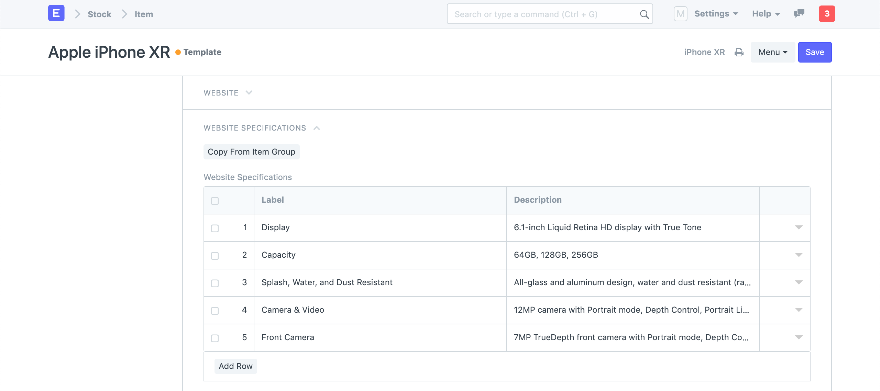880x391 pixels.
Task: Open the Splash, Water row edit arrow
Action: (x=799, y=282)
